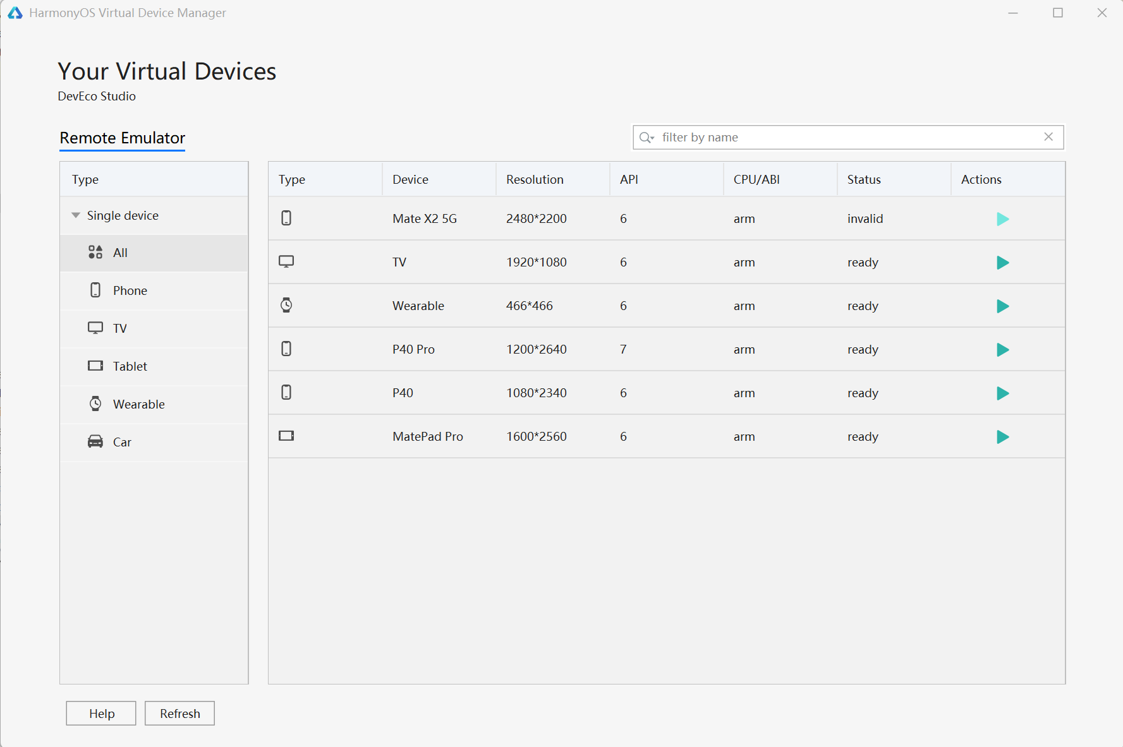Select the P40 Pro device name
The image size is (1123, 747).
tap(413, 349)
